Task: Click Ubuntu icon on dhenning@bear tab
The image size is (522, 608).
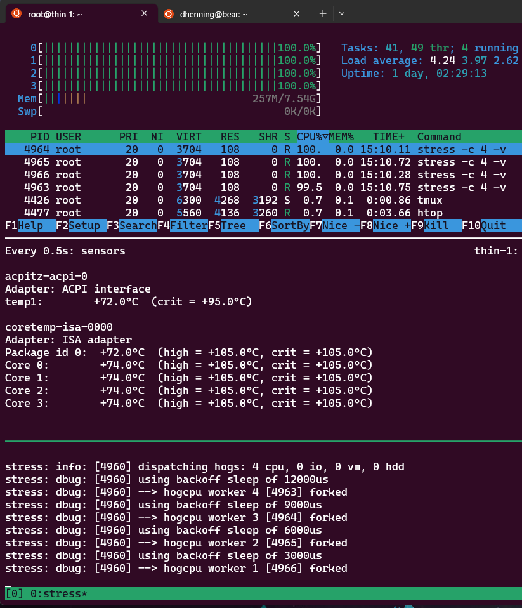Action: [x=169, y=14]
